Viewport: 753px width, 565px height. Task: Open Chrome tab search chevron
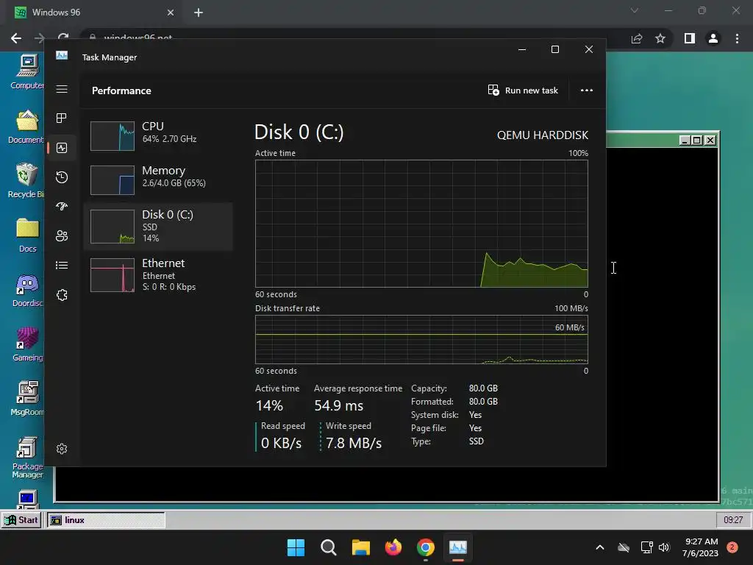point(635,10)
